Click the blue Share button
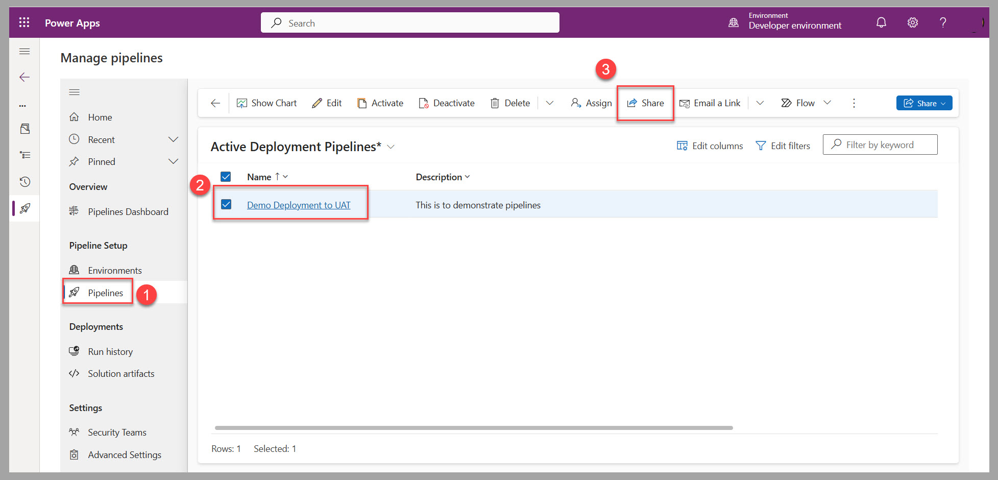 923,103
